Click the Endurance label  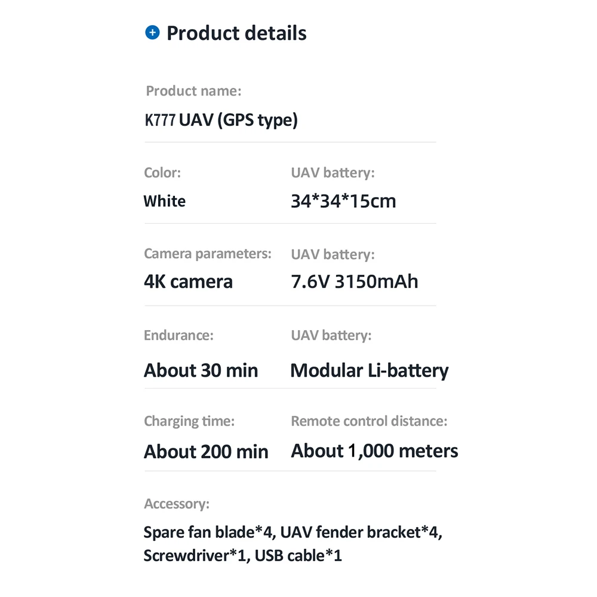point(179,336)
